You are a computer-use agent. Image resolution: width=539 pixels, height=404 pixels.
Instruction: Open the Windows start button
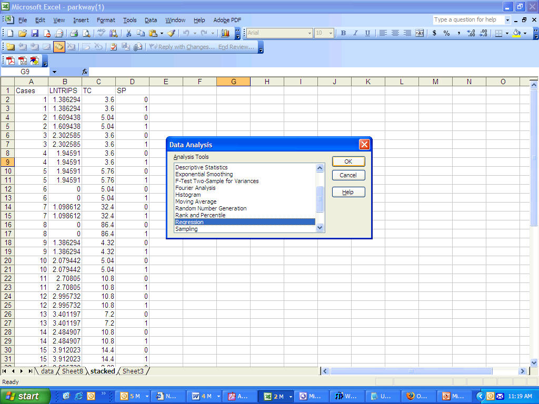point(25,396)
